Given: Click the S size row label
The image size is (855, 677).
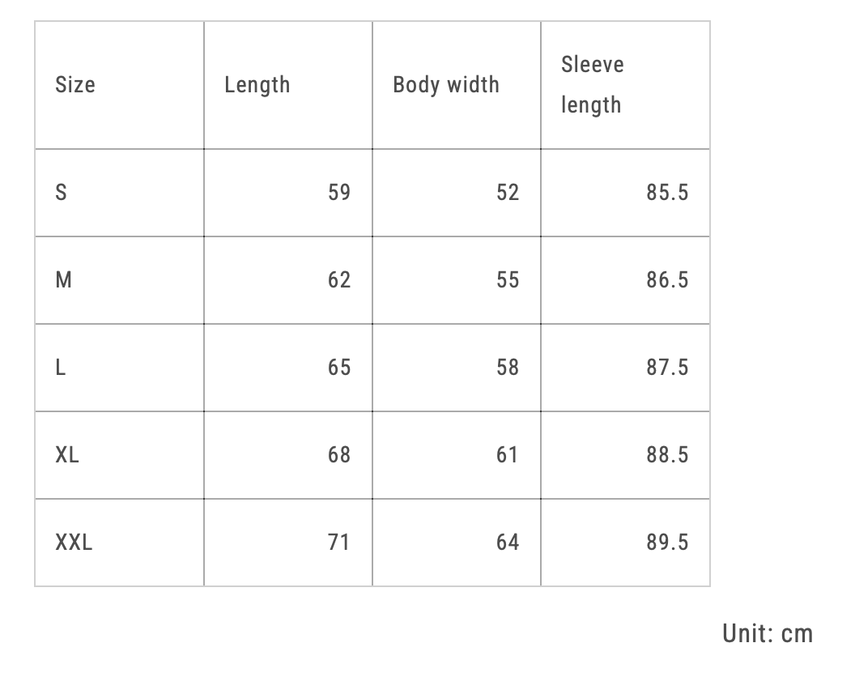Looking at the screenshot, I should click(61, 193).
